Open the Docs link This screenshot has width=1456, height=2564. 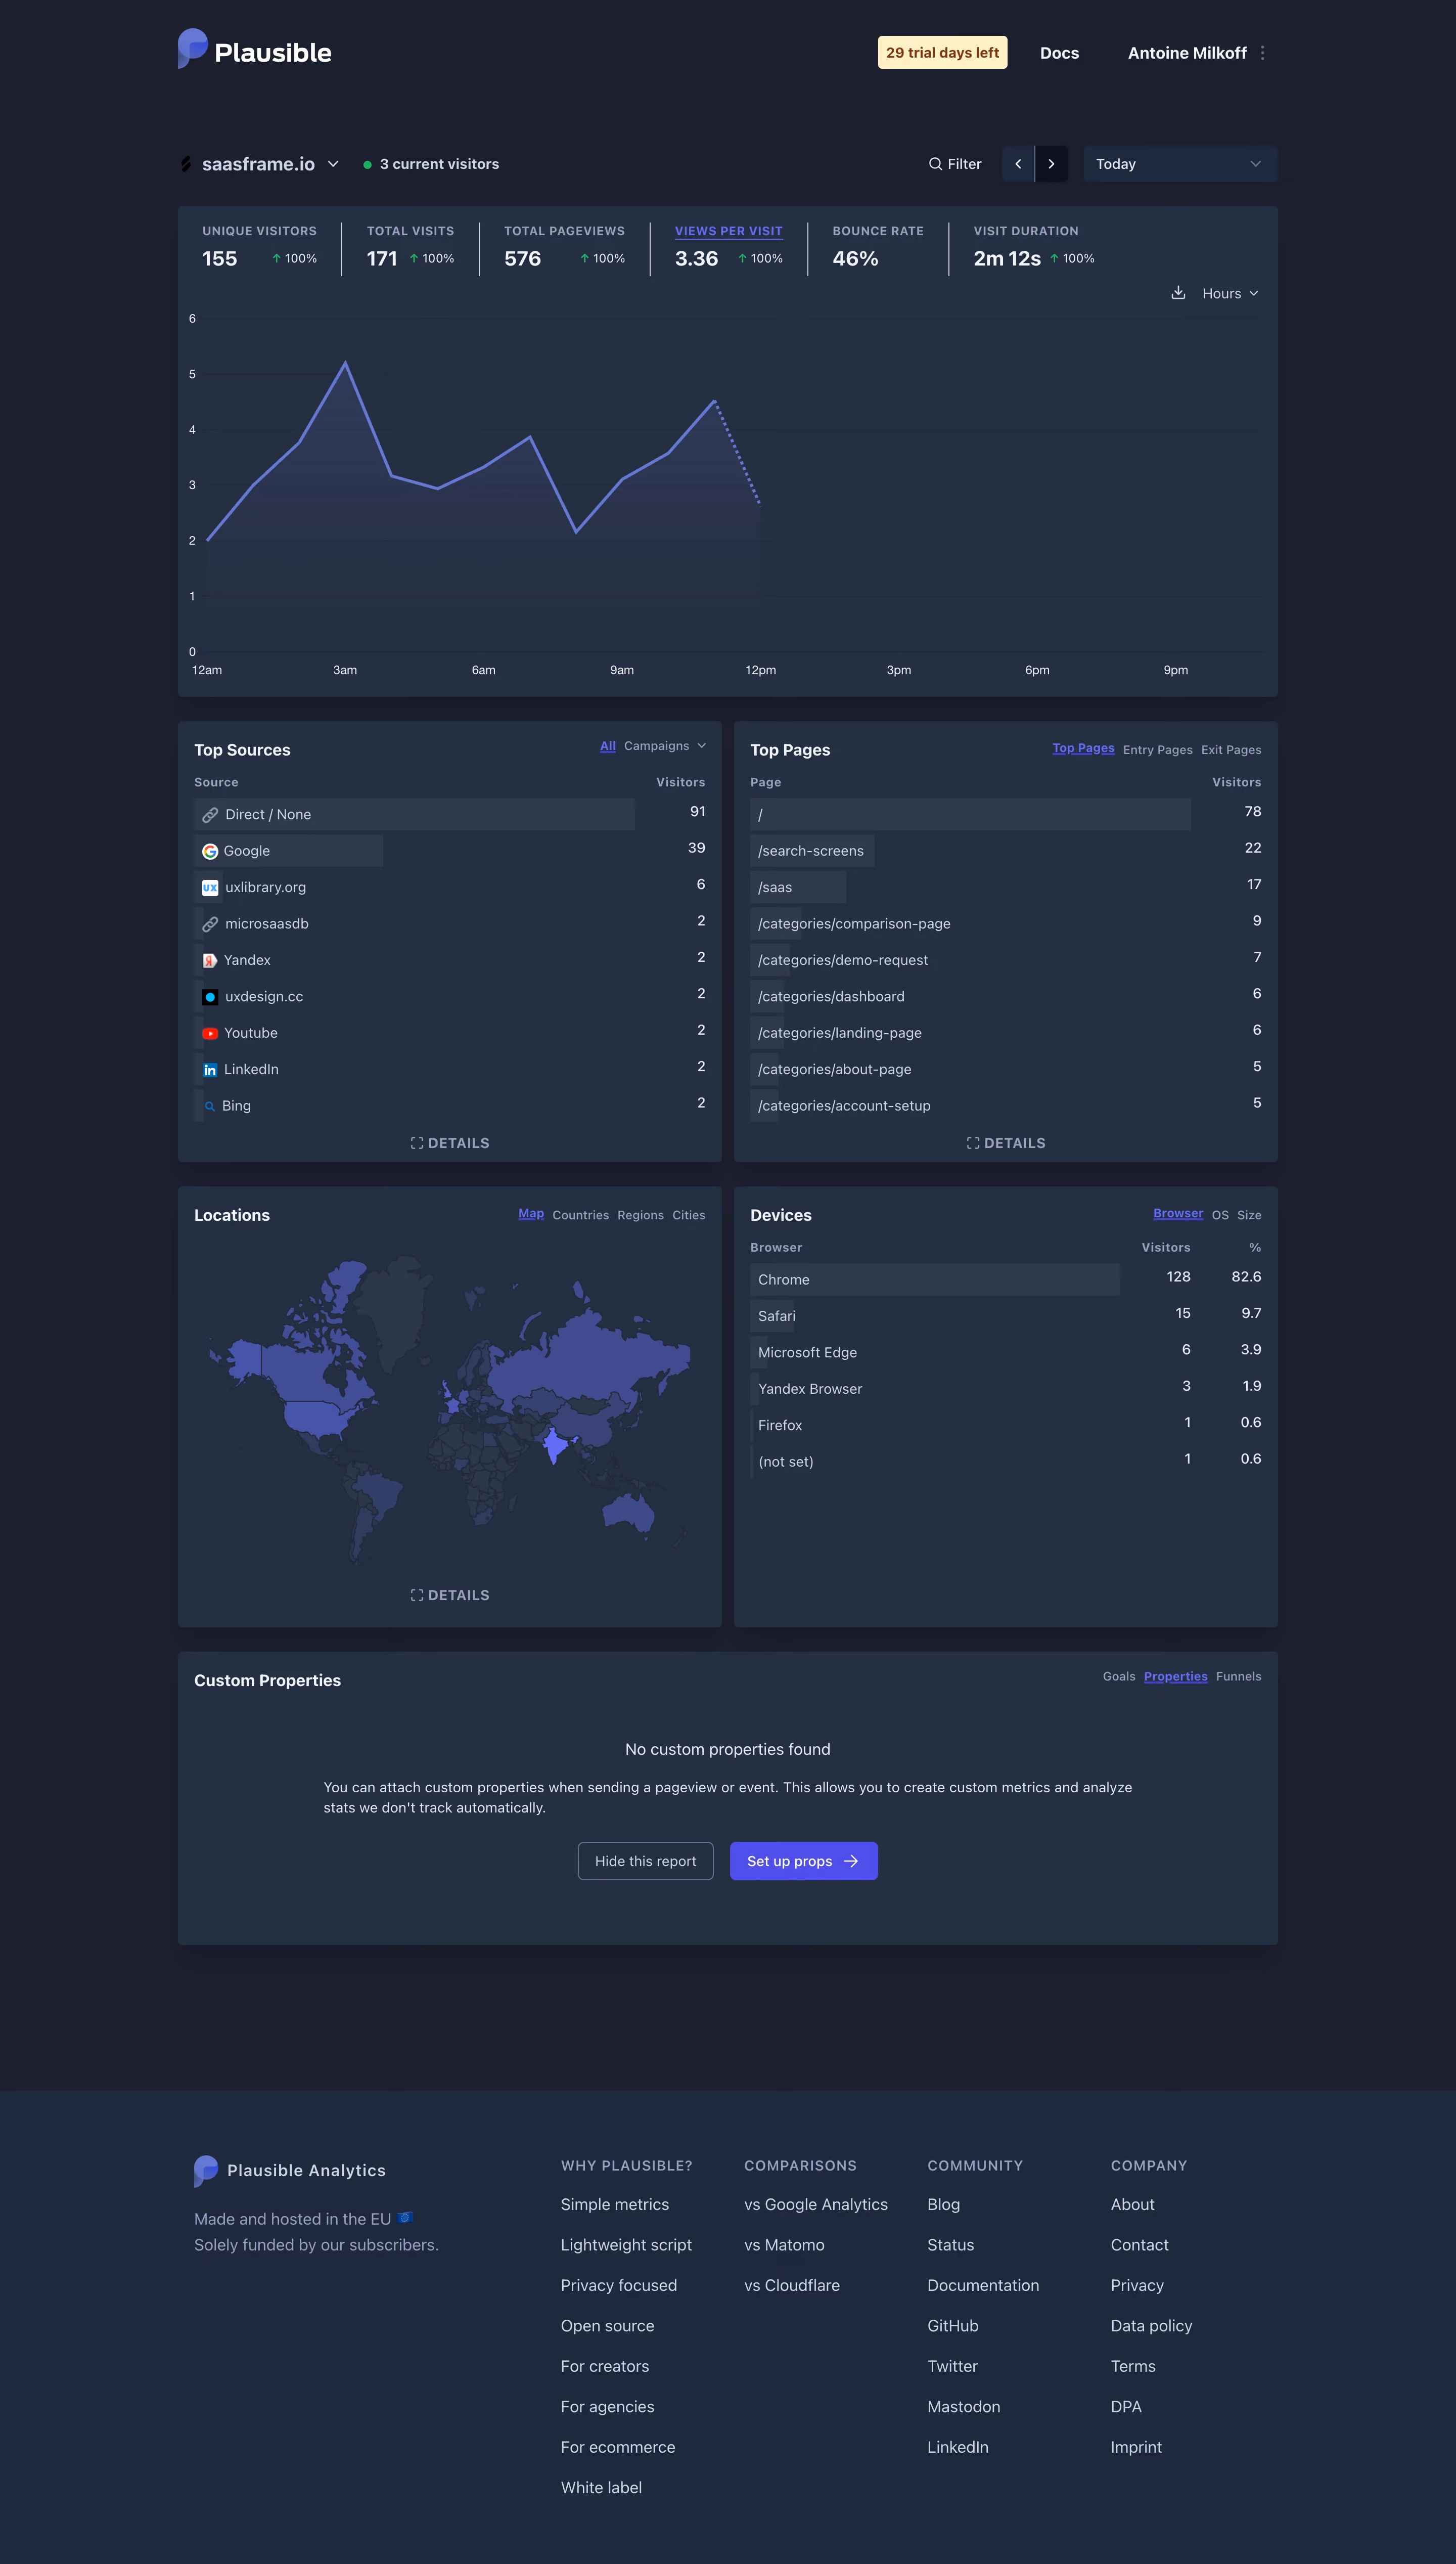tap(1059, 53)
